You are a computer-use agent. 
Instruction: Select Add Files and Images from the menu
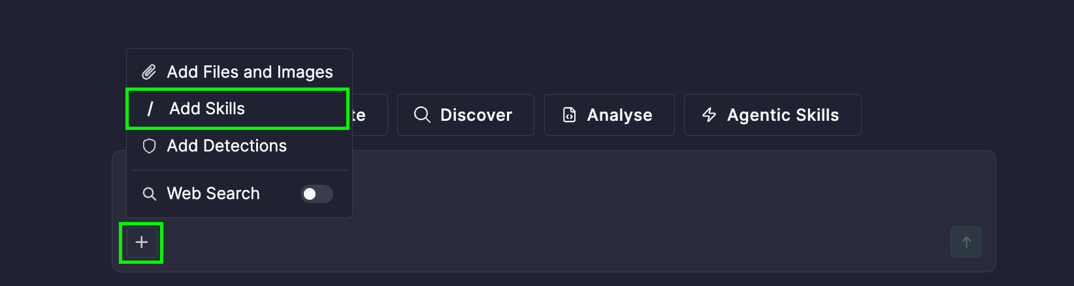(239, 72)
